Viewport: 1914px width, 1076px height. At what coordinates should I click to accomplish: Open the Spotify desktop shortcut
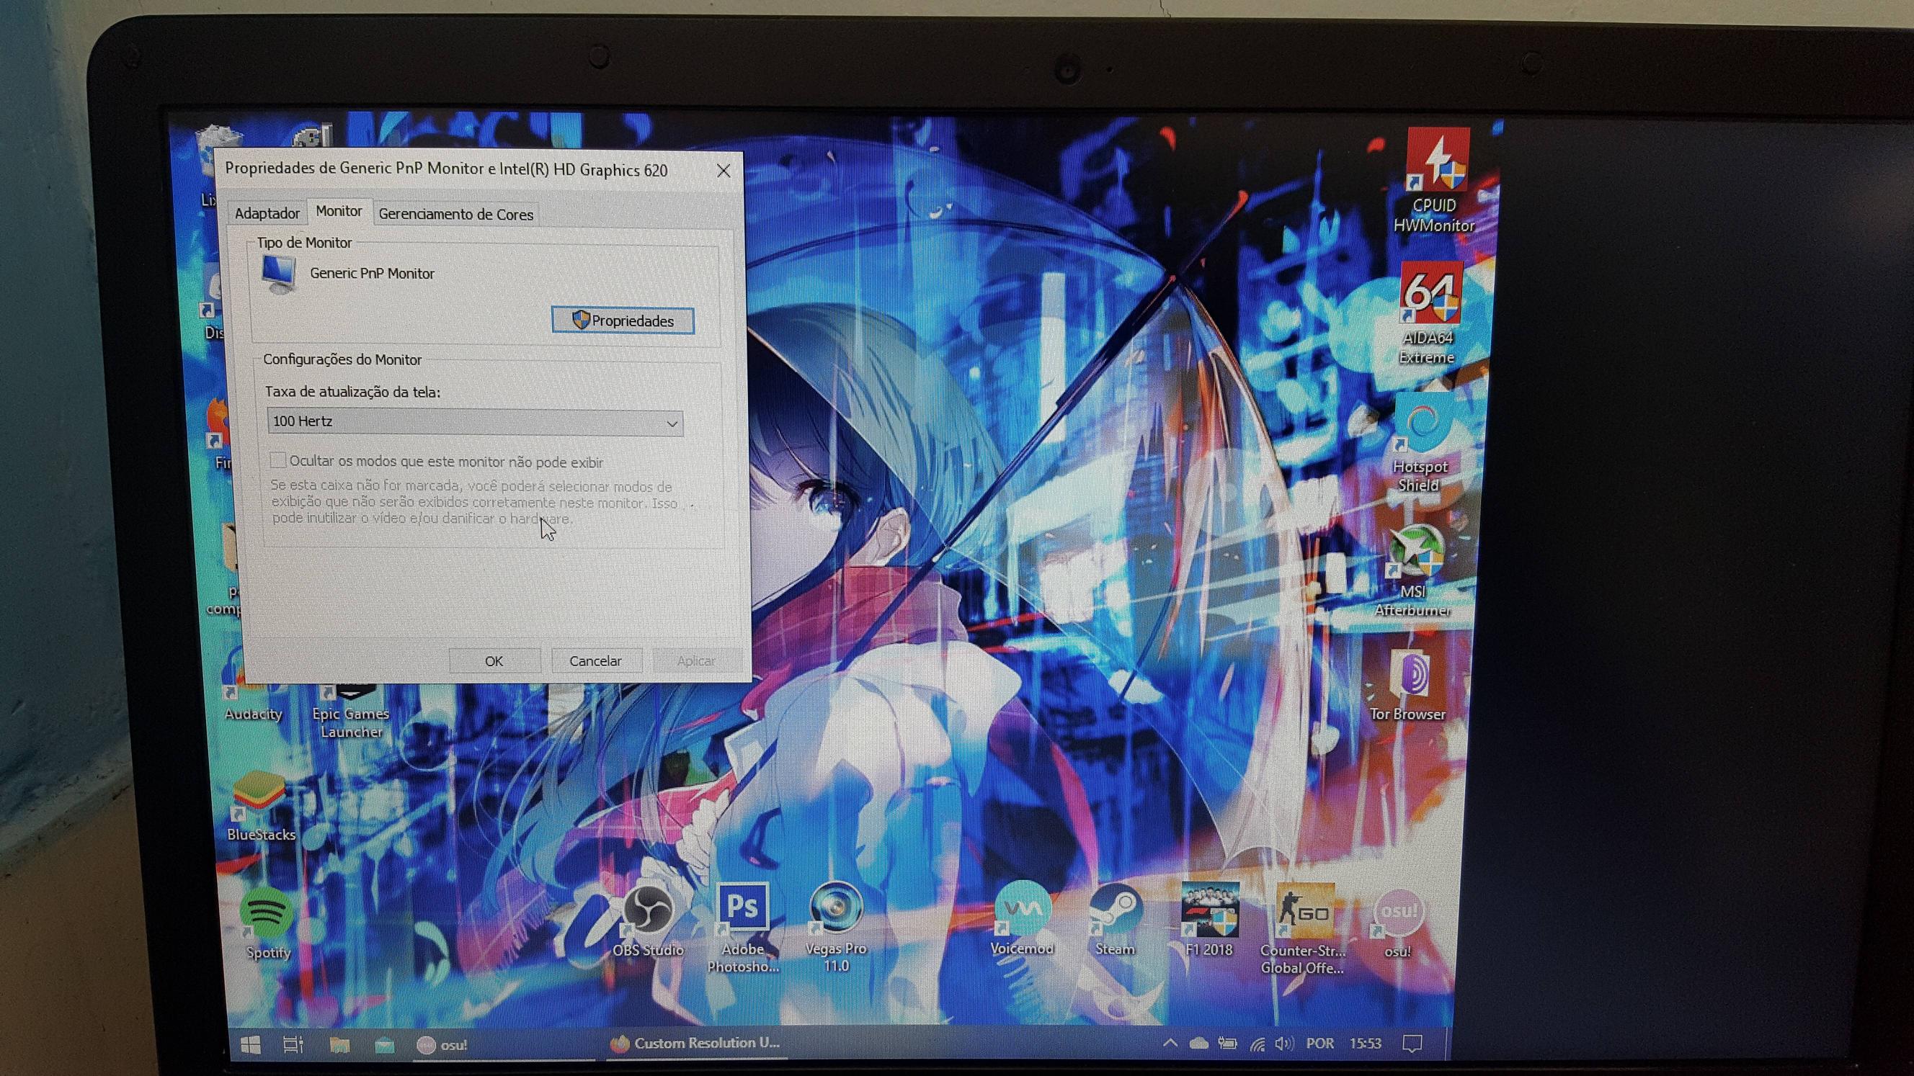pyautogui.click(x=267, y=913)
